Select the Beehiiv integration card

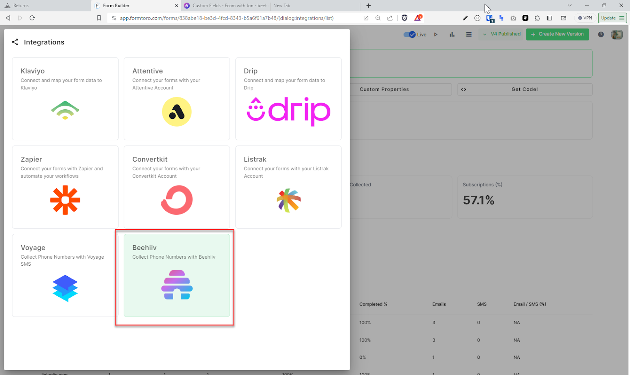(x=177, y=276)
